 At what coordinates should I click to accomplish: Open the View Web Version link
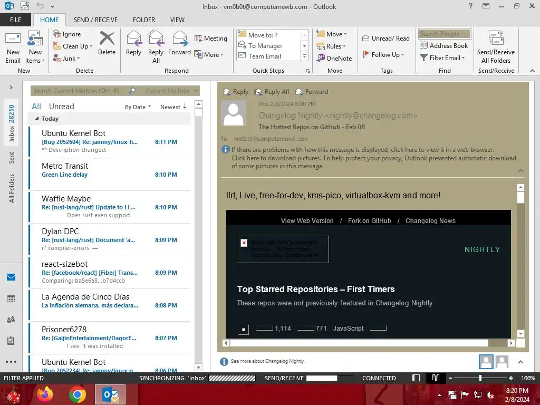pos(307,221)
